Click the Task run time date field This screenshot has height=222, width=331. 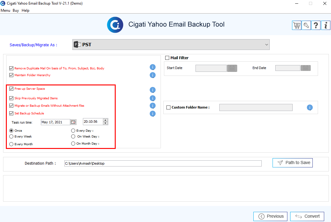(55, 122)
